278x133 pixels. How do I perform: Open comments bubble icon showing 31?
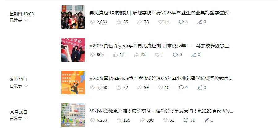click(186, 120)
